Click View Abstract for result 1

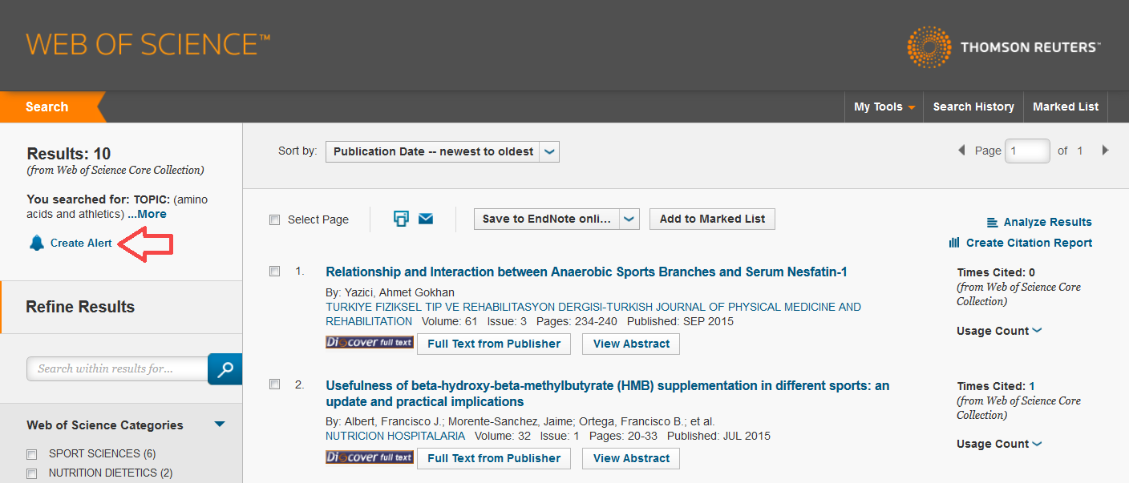click(x=631, y=344)
